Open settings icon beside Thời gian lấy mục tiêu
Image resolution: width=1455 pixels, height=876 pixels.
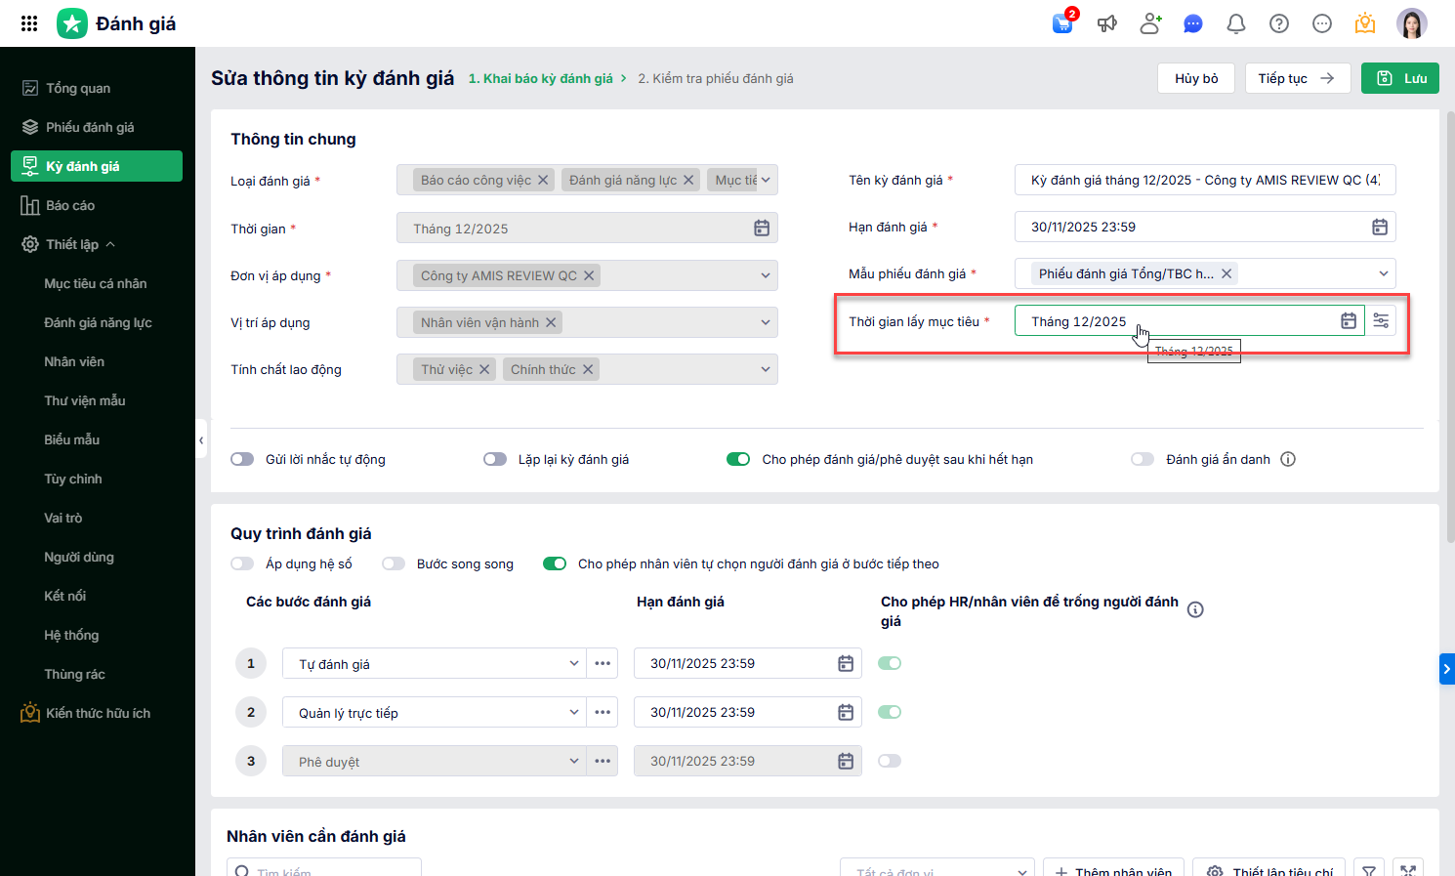[x=1381, y=321]
